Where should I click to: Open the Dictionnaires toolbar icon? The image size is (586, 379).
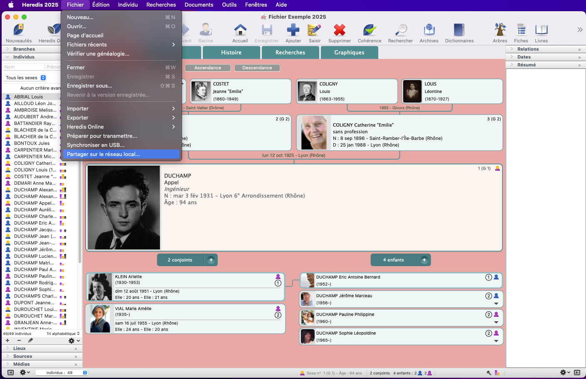pyautogui.click(x=459, y=30)
